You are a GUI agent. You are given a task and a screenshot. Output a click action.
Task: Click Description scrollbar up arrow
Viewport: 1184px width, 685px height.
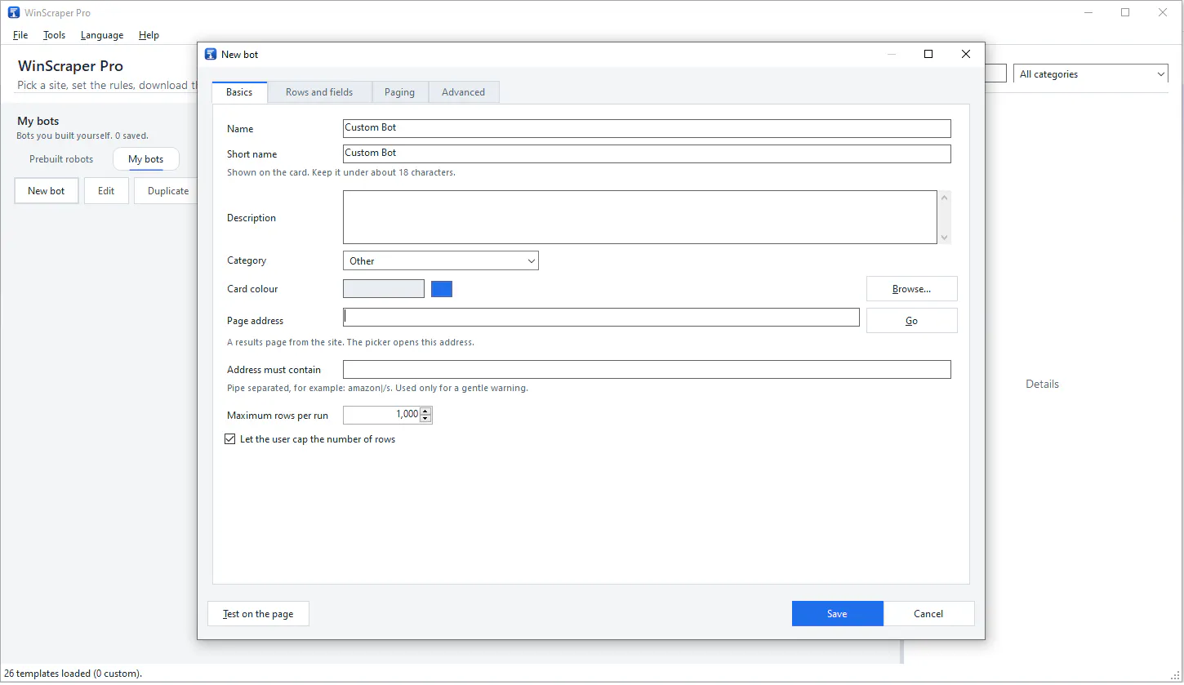(945, 198)
